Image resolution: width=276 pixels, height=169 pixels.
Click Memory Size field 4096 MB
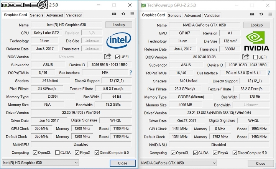(x=186, y=105)
